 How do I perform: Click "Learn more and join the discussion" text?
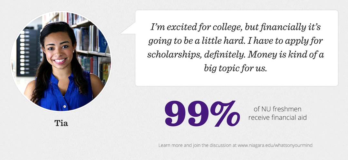click(195, 145)
